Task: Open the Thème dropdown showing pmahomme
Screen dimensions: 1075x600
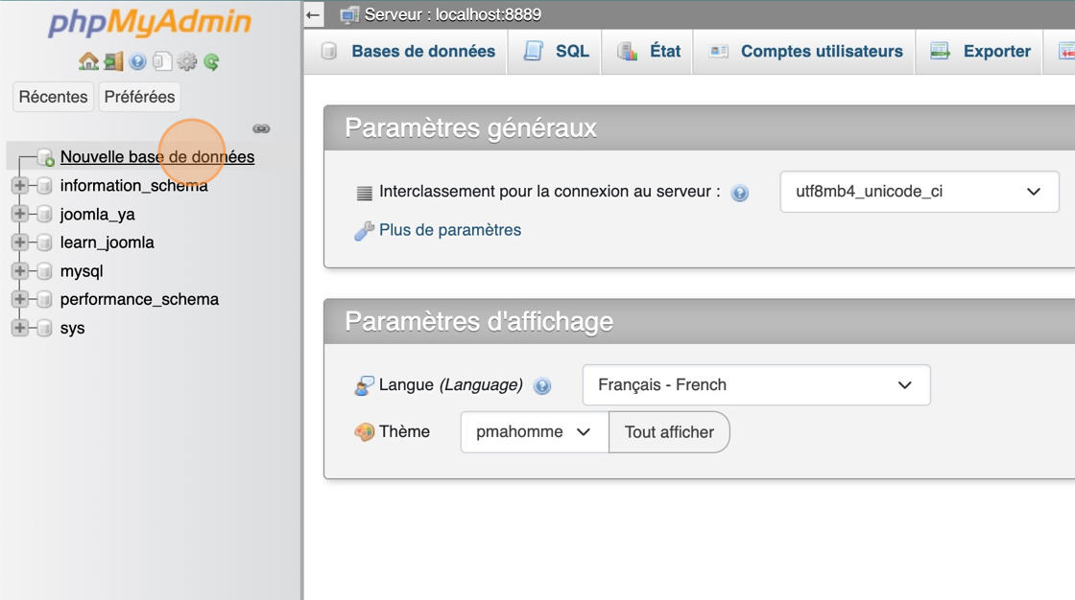Action: coord(534,432)
